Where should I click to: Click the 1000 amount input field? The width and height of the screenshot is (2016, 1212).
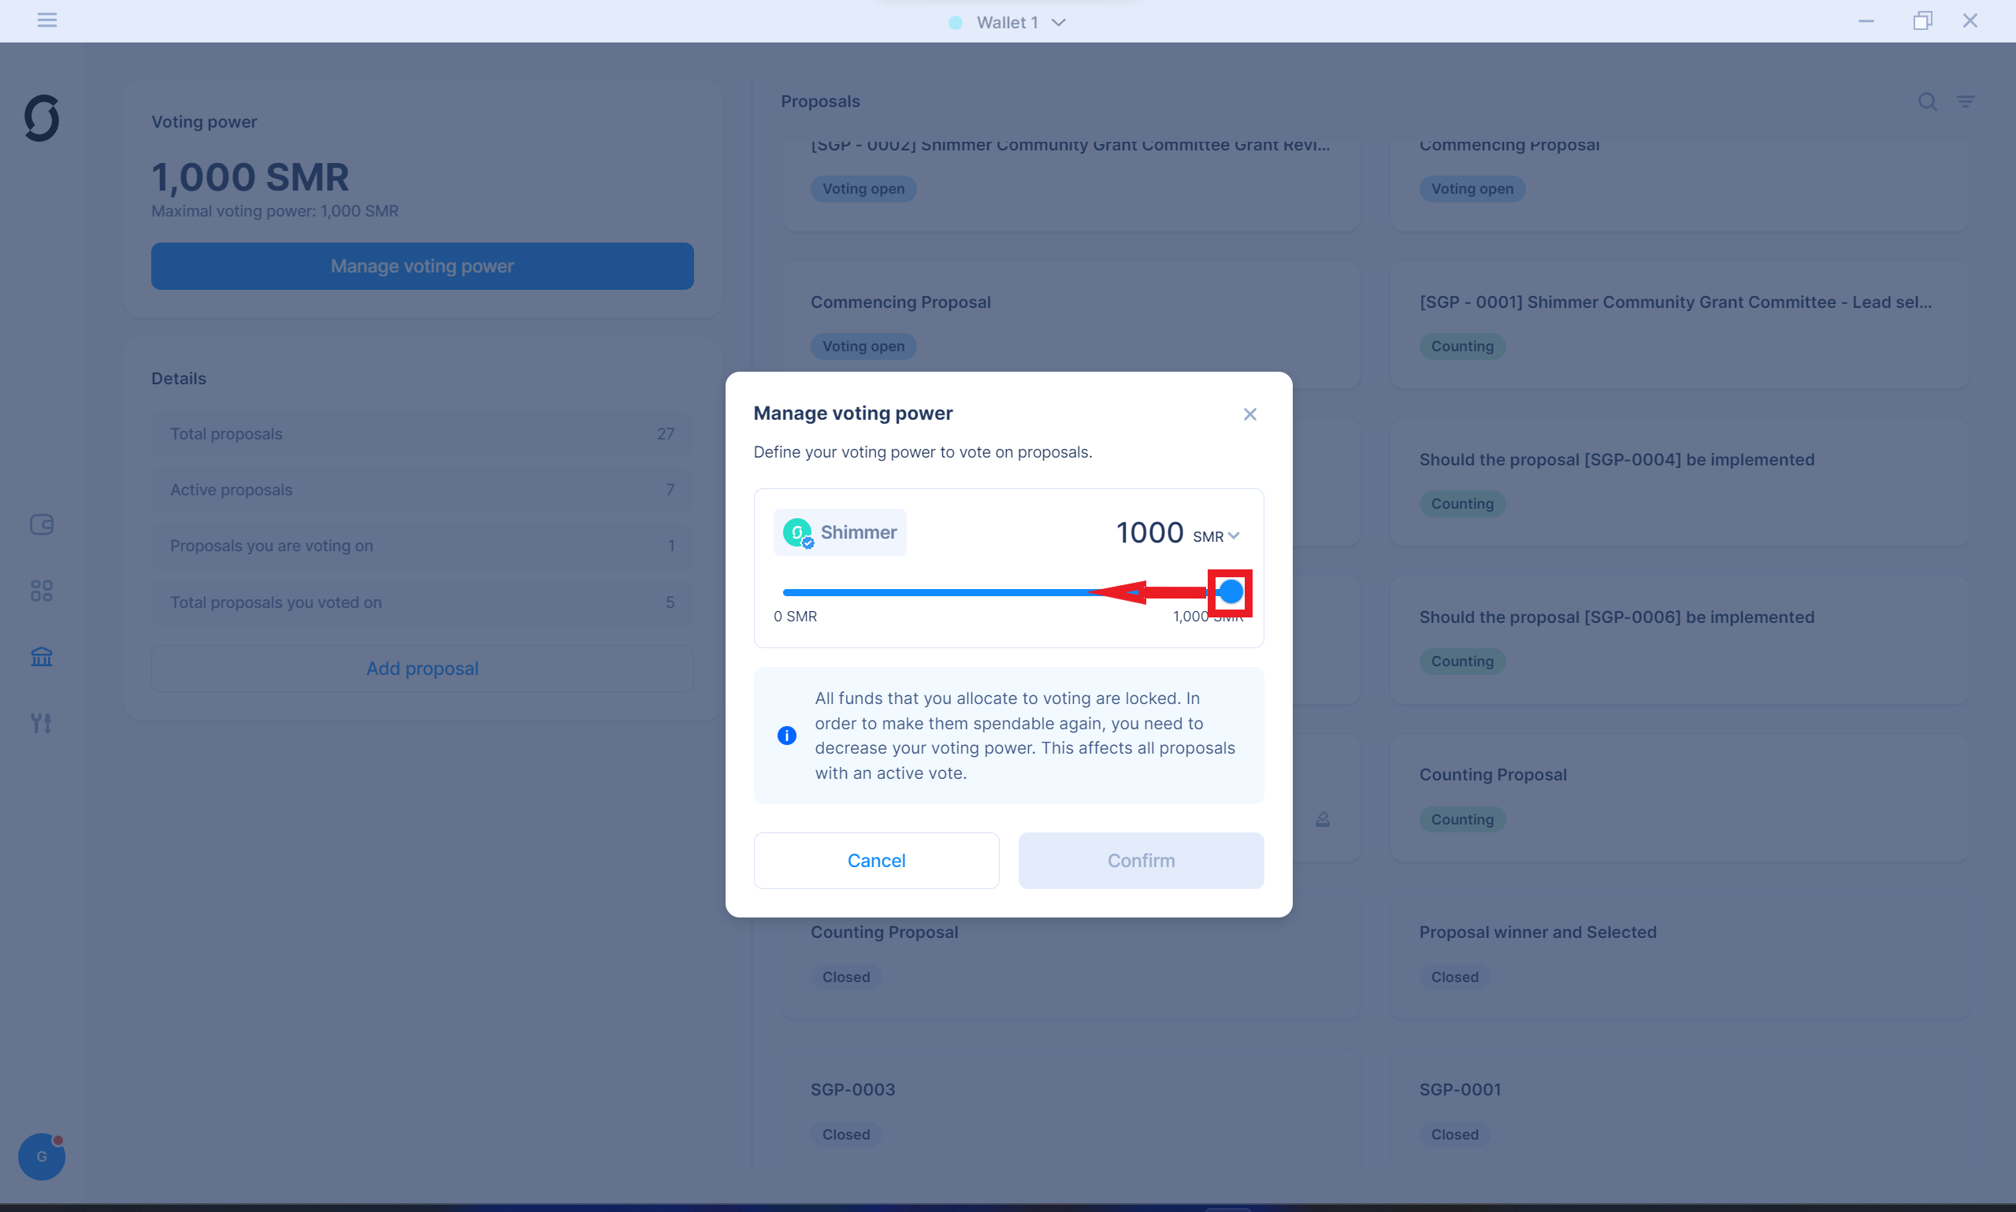click(x=1149, y=533)
